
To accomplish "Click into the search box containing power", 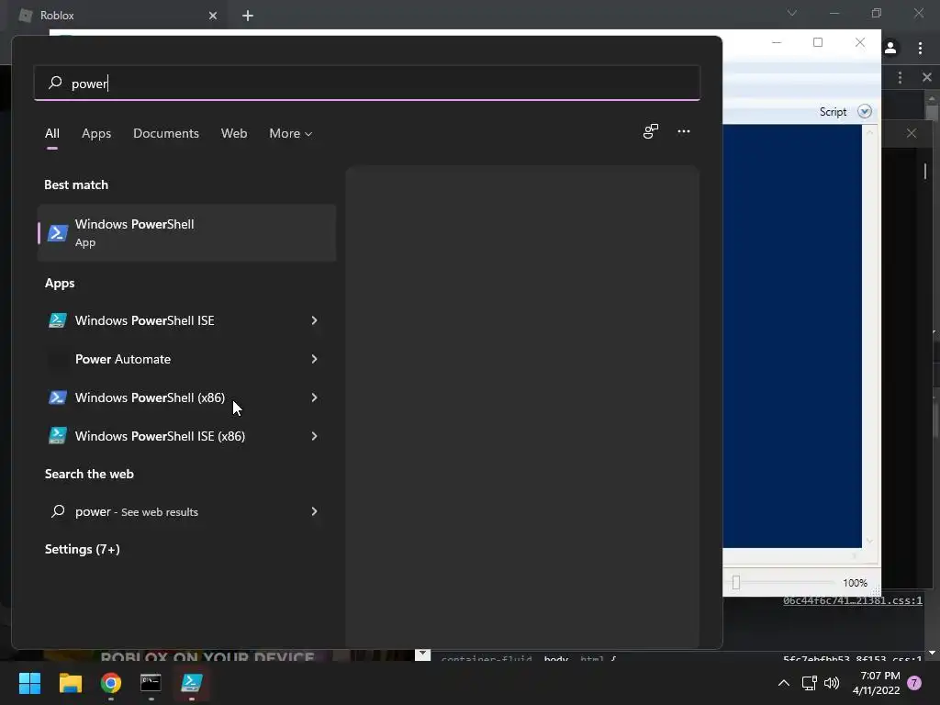I will click(367, 83).
